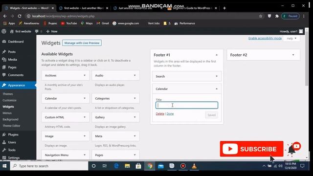Open Menus under Appearance
313x176 pixels.
tap(7, 113)
